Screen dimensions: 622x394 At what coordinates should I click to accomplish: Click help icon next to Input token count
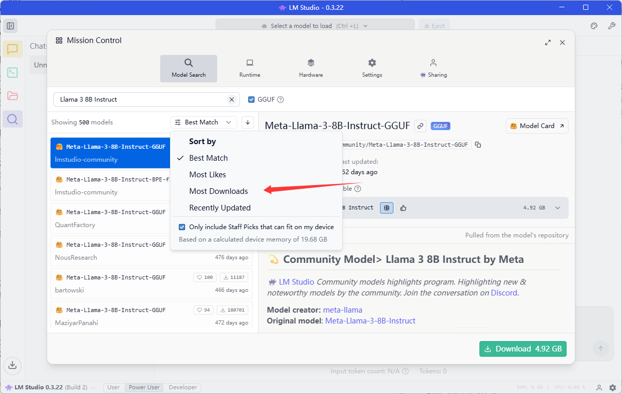pos(405,371)
